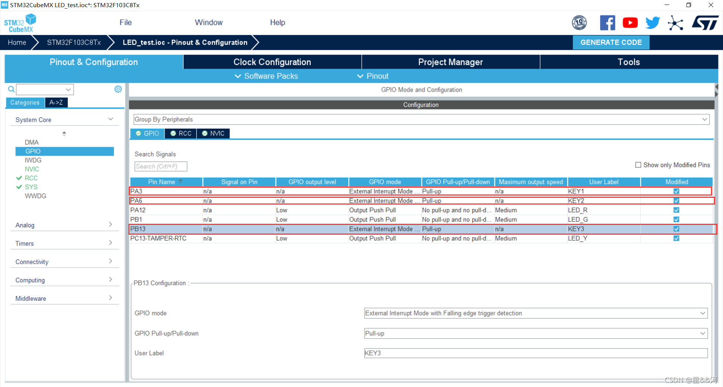This screenshot has height=387, width=723.
Task: Switch to Project Manager tab
Action: 450,62
